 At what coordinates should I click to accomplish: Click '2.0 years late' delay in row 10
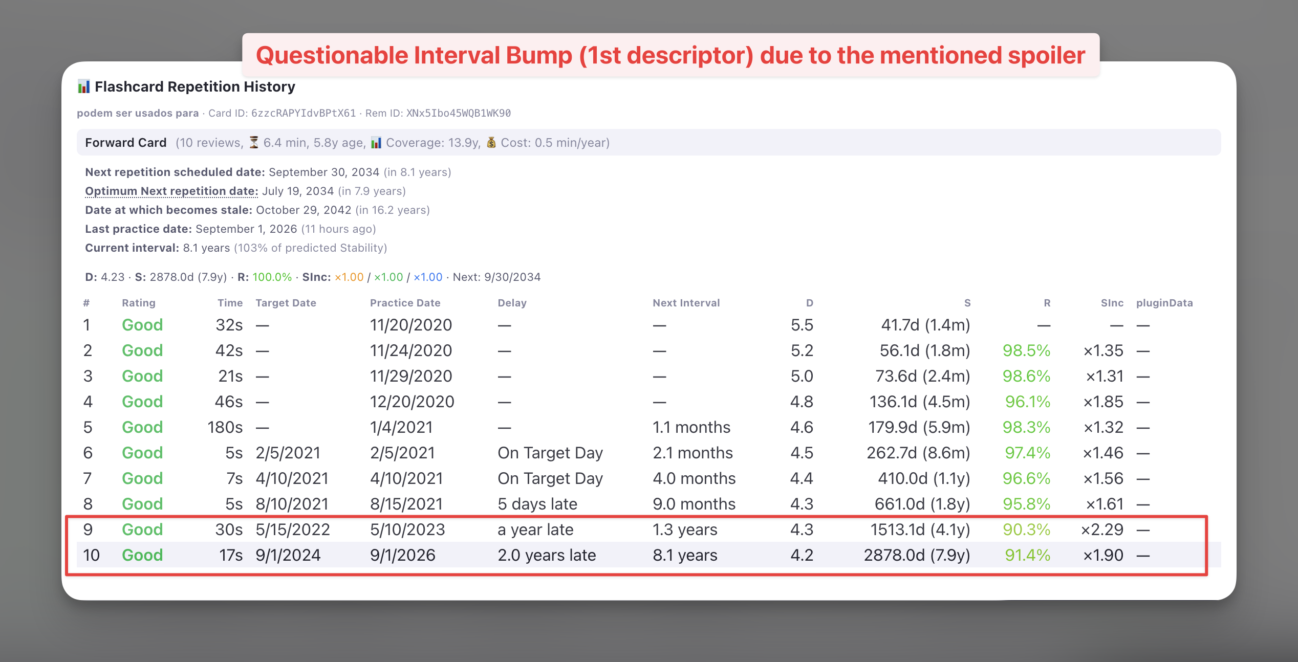click(547, 555)
